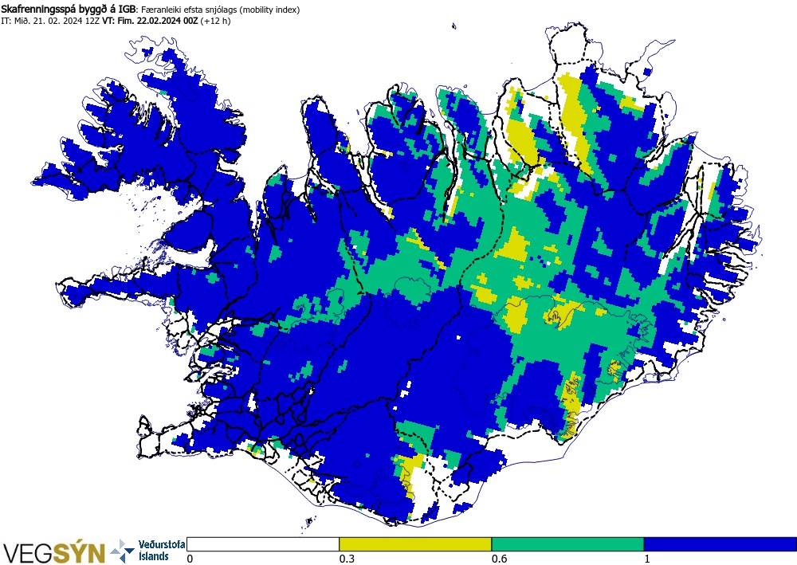The image size is (797, 565).
Task: Click the VEGSÝN logo
Action: click(54, 552)
